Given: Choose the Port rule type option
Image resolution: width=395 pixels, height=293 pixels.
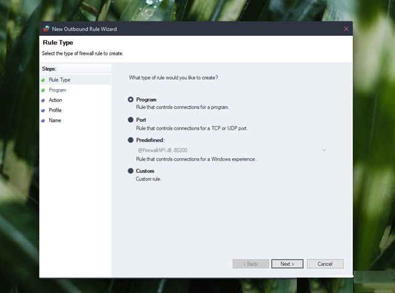Looking at the screenshot, I should [x=130, y=120].
